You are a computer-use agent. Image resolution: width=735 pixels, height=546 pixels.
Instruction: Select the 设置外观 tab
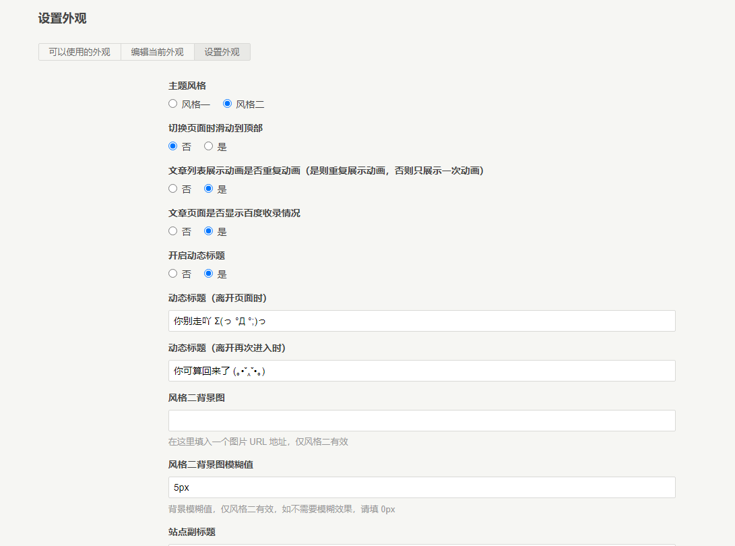click(222, 51)
